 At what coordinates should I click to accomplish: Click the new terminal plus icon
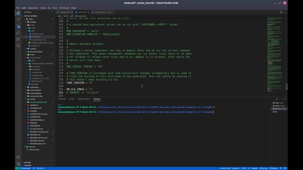pos(276,99)
